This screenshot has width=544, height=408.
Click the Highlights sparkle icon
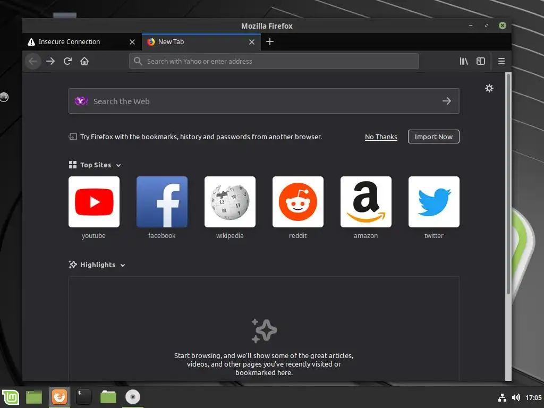click(x=72, y=265)
